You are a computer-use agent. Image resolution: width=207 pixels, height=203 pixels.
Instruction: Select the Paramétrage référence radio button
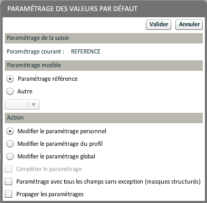click(x=10, y=79)
